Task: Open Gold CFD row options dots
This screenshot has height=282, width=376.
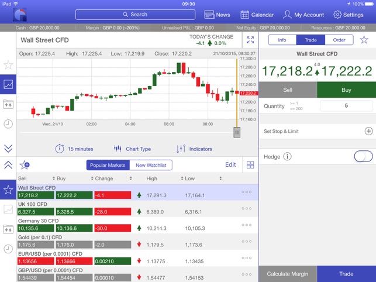Action: point(247,242)
